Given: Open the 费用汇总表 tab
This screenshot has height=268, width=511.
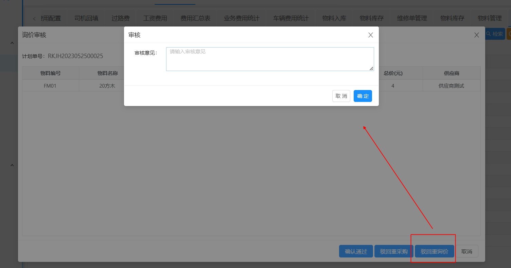Looking at the screenshot, I should pyautogui.click(x=195, y=18).
